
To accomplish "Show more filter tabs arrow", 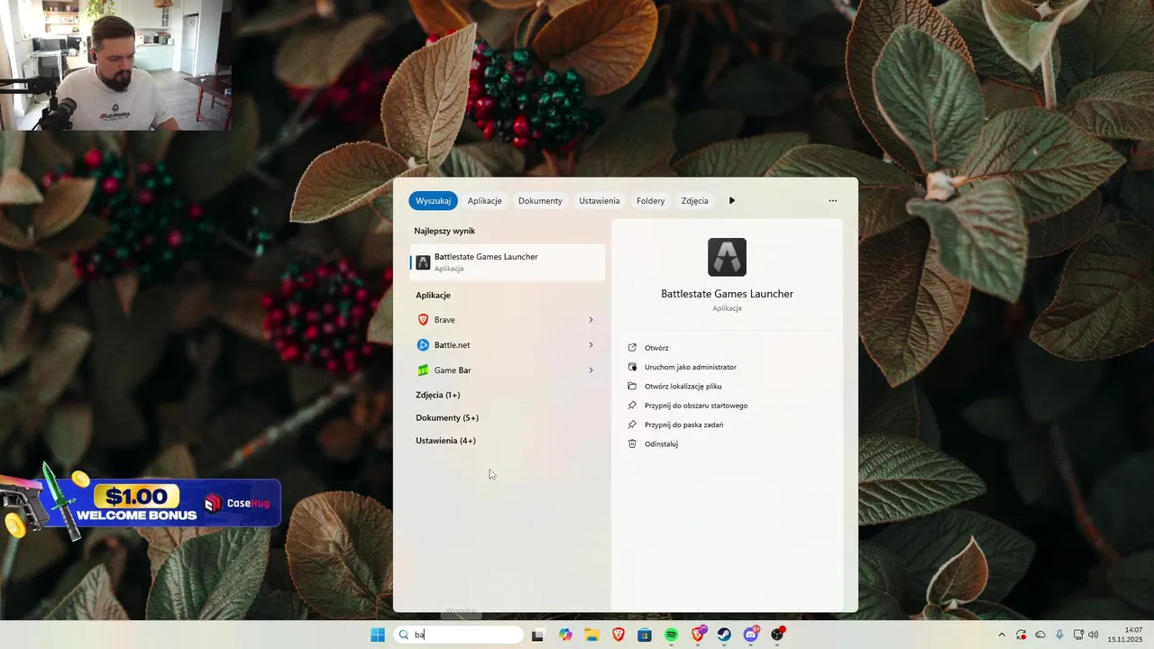I will pos(732,201).
